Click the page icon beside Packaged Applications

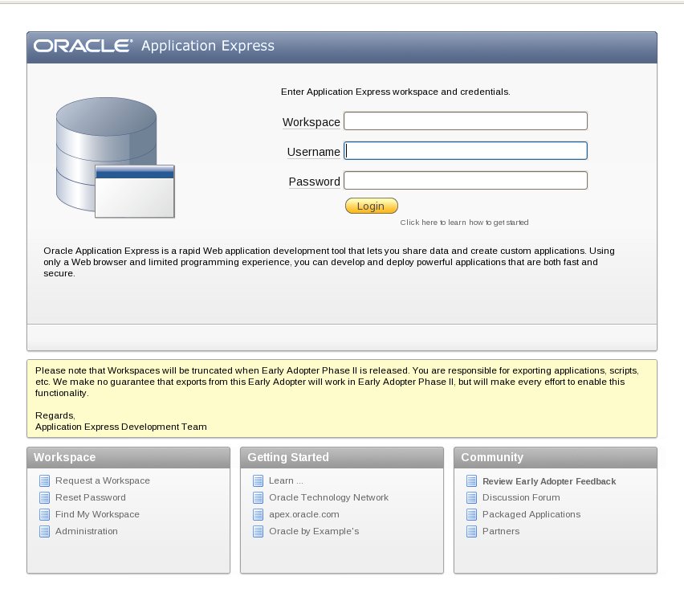471,515
